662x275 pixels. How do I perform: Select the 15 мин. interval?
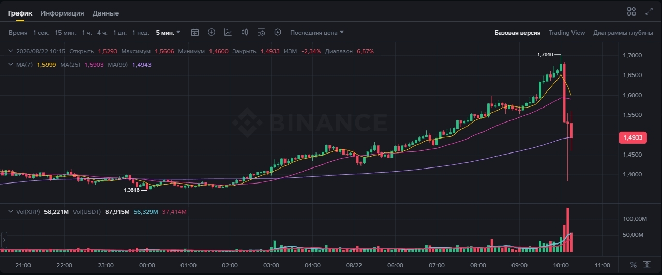coord(66,33)
